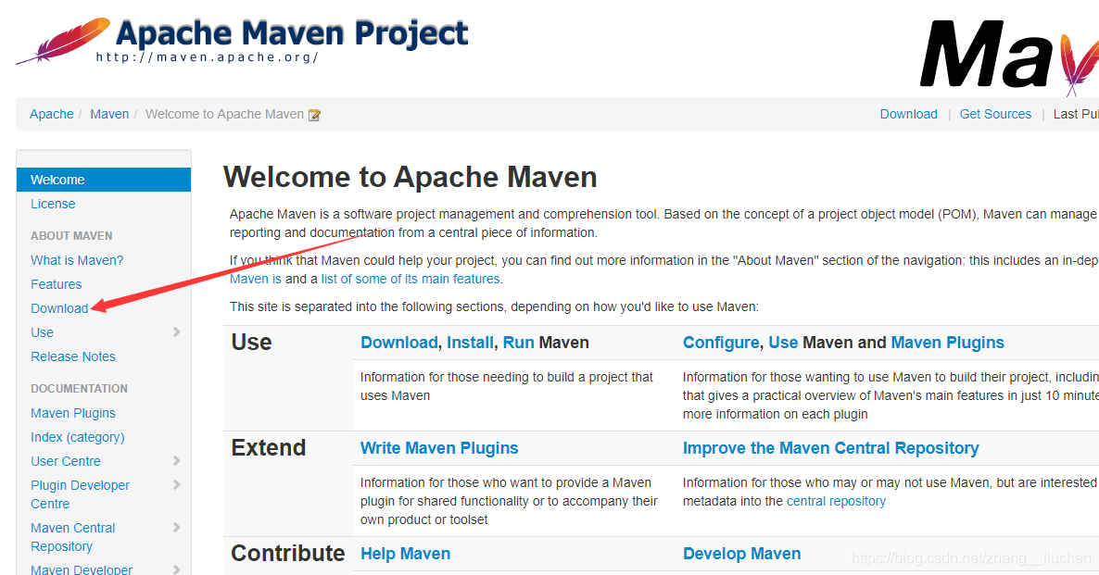Expand Maven Developer submenu arrow

click(x=177, y=569)
